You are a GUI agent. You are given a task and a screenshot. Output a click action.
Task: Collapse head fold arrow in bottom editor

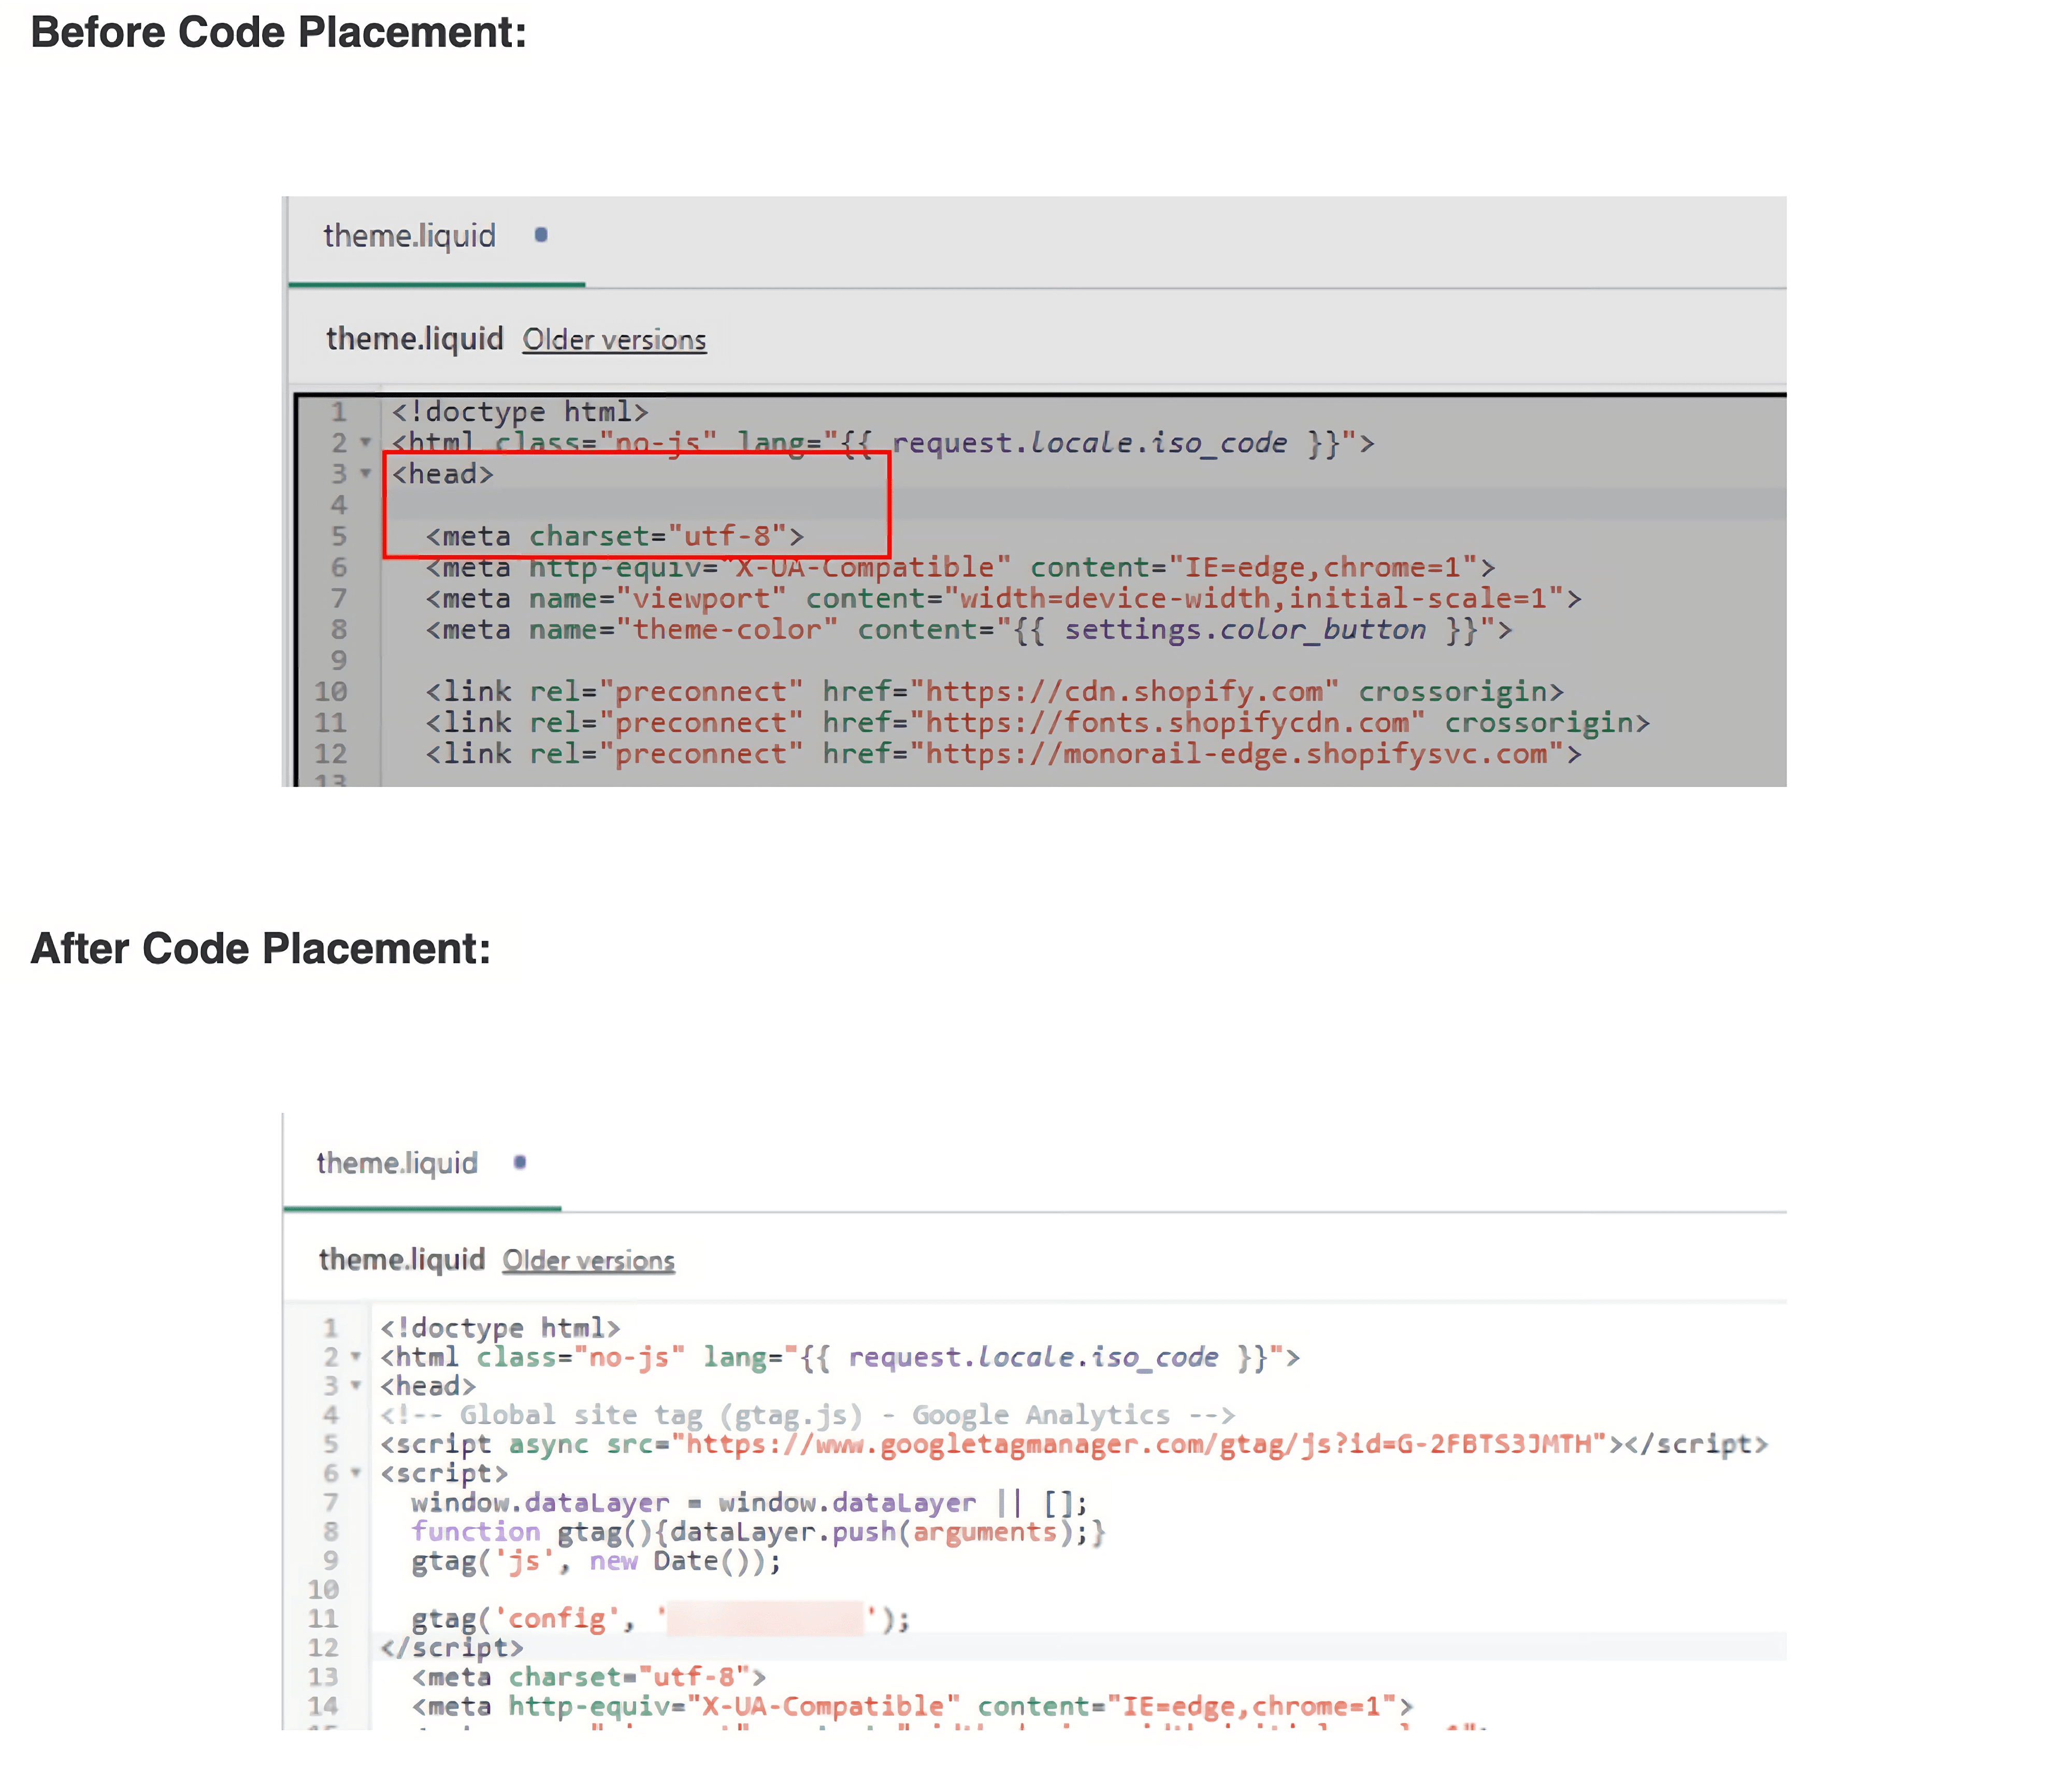click(x=356, y=1386)
